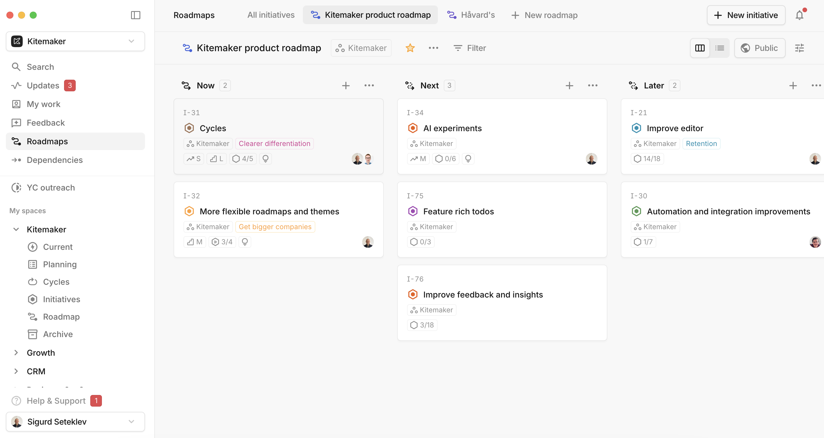Open Roadmap under Kitemaker space
824x438 pixels.
pos(61,317)
